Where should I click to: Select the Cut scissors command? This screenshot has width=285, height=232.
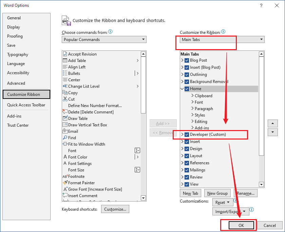pos(101,99)
